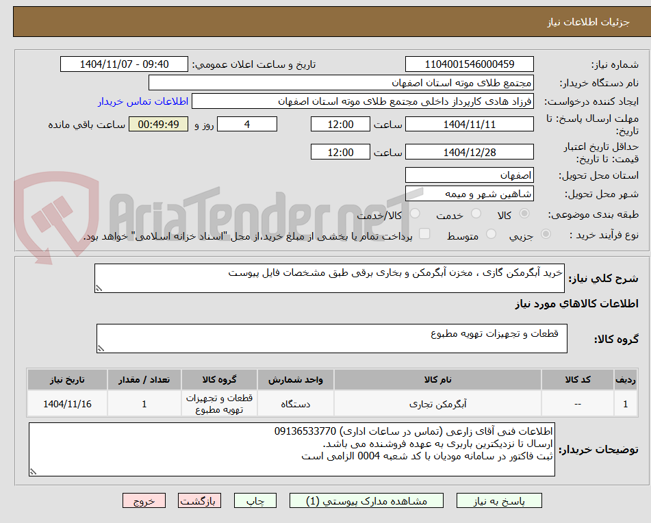Image resolution: width=651 pixels, height=523 pixels.
Task: Grab the resize handle of گروه کالا box
Action: pos(101,348)
